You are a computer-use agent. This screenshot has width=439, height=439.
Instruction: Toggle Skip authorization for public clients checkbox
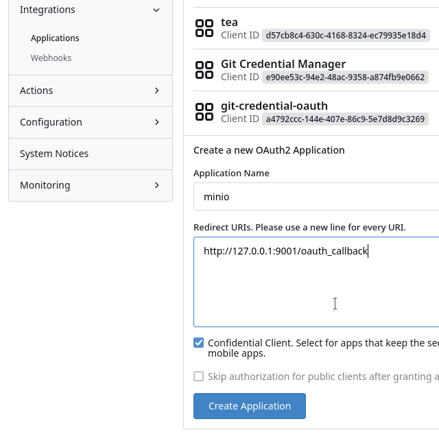click(x=199, y=376)
